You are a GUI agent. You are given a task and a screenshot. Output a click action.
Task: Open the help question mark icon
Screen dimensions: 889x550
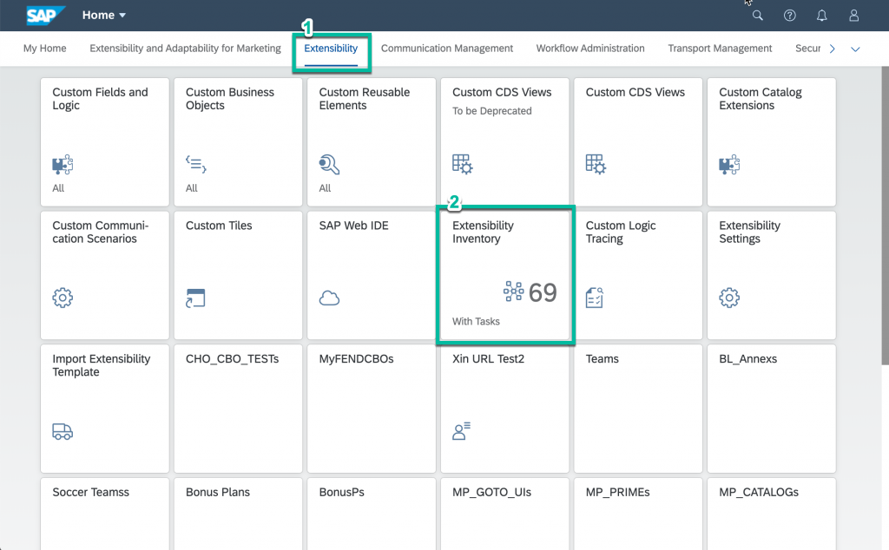790,16
